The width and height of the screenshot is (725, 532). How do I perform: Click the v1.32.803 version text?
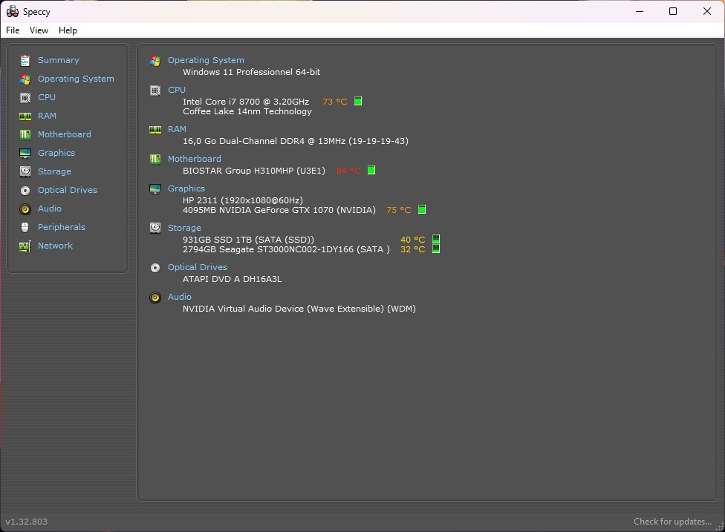26,522
